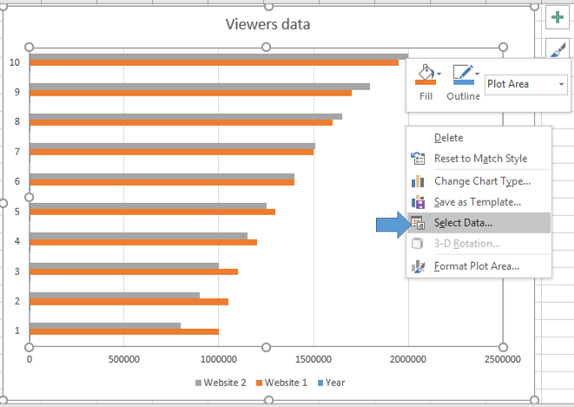Expand the Outline dropdown arrow

click(x=477, y=75)
